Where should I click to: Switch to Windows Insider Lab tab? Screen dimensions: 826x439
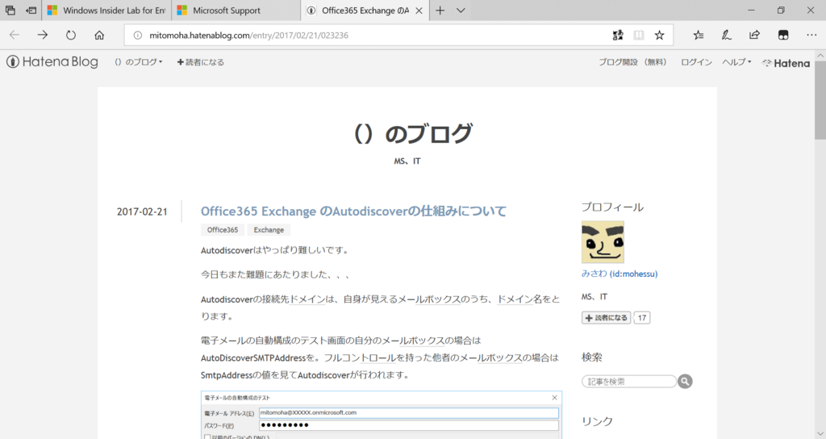click(x=106, y=10)
